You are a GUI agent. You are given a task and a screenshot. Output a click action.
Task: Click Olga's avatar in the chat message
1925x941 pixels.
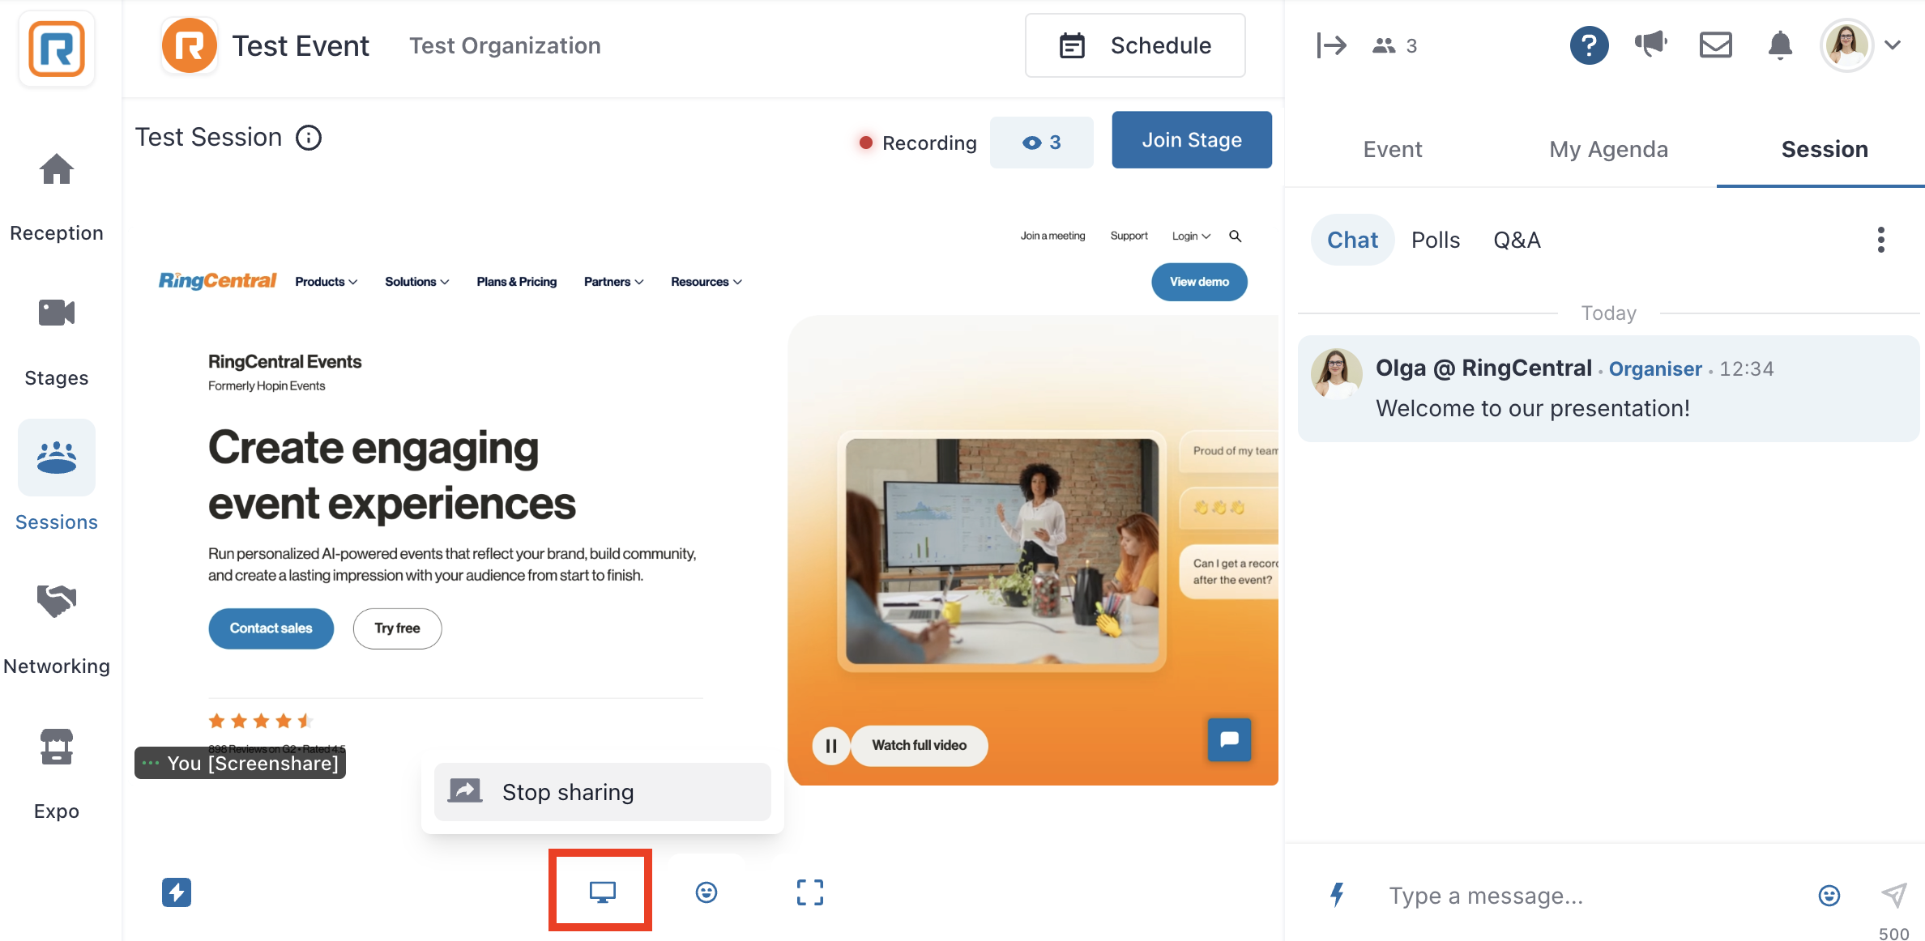point(1336,373)
